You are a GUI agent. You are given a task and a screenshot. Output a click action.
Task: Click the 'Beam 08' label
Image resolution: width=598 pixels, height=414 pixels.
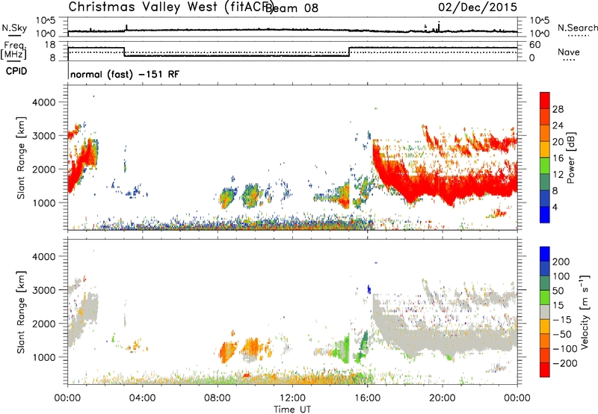point(292,8)
